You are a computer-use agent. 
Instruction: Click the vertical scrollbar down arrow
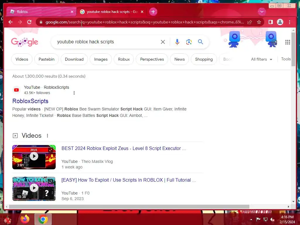coord(293,202)
